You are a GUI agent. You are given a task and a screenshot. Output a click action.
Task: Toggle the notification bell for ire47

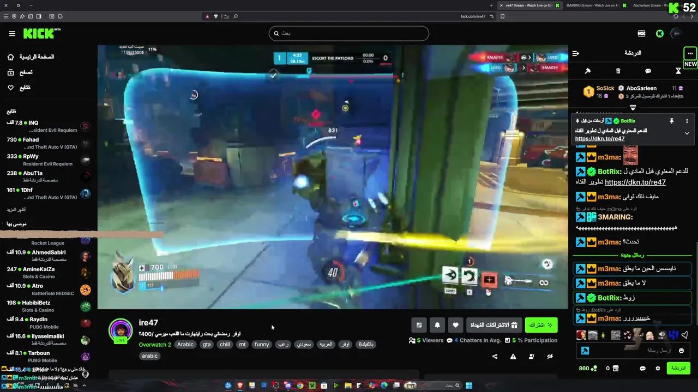[x=437, y=325]
